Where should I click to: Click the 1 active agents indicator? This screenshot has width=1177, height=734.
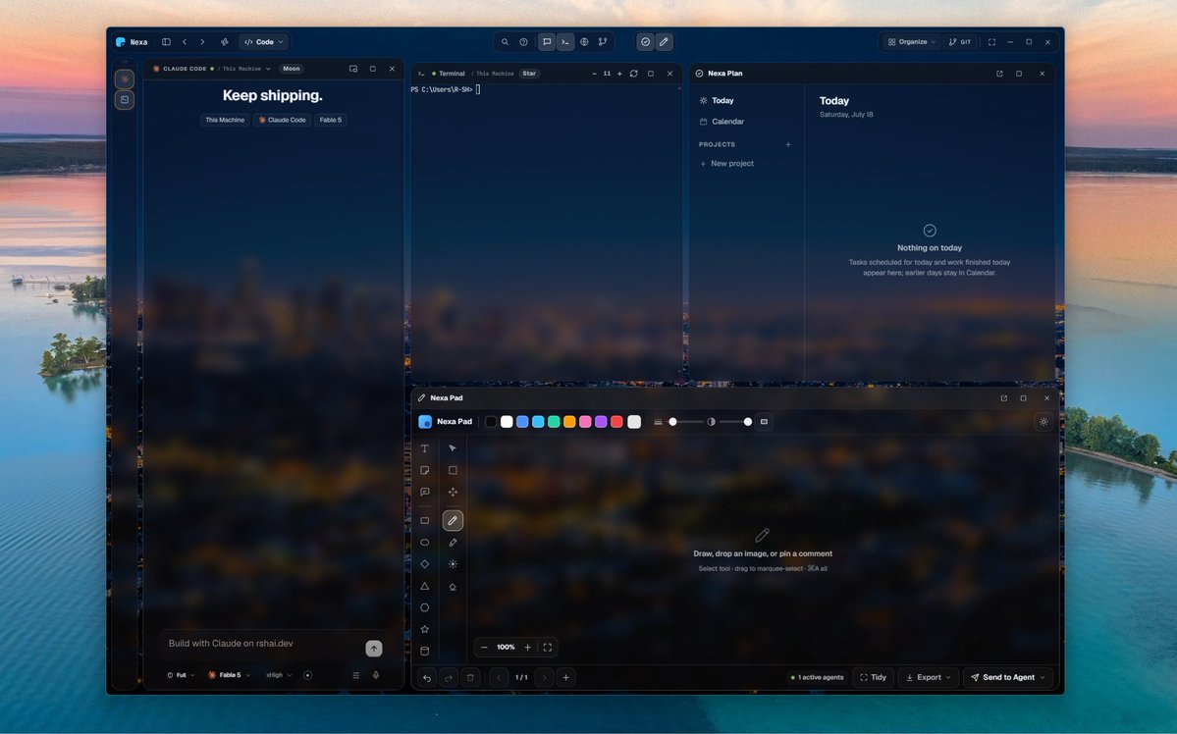tap(818, 678)
